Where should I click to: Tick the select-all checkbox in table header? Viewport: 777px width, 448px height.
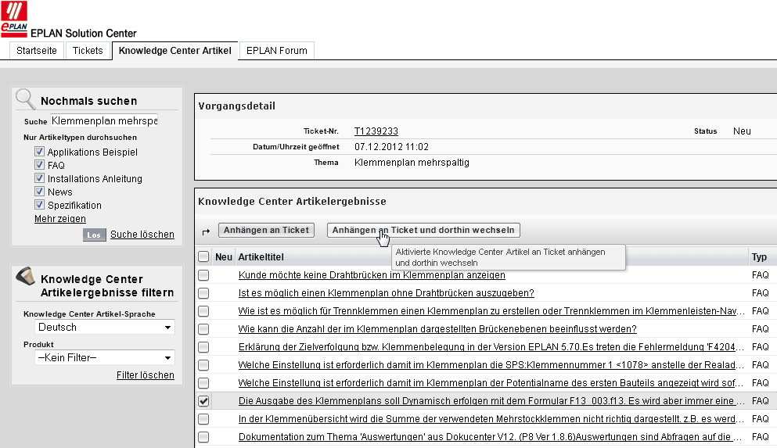203,256
